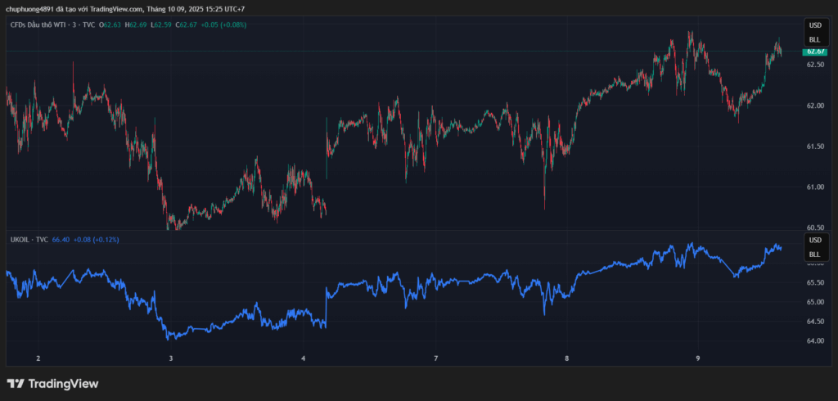The width and height of the screenshot is (838, 401).
Task: Click the TradingView logo icon
Action: 15,383
